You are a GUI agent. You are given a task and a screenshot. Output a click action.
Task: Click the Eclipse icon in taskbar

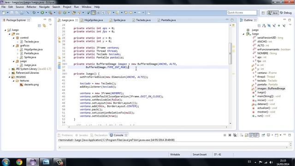point(33,162)
